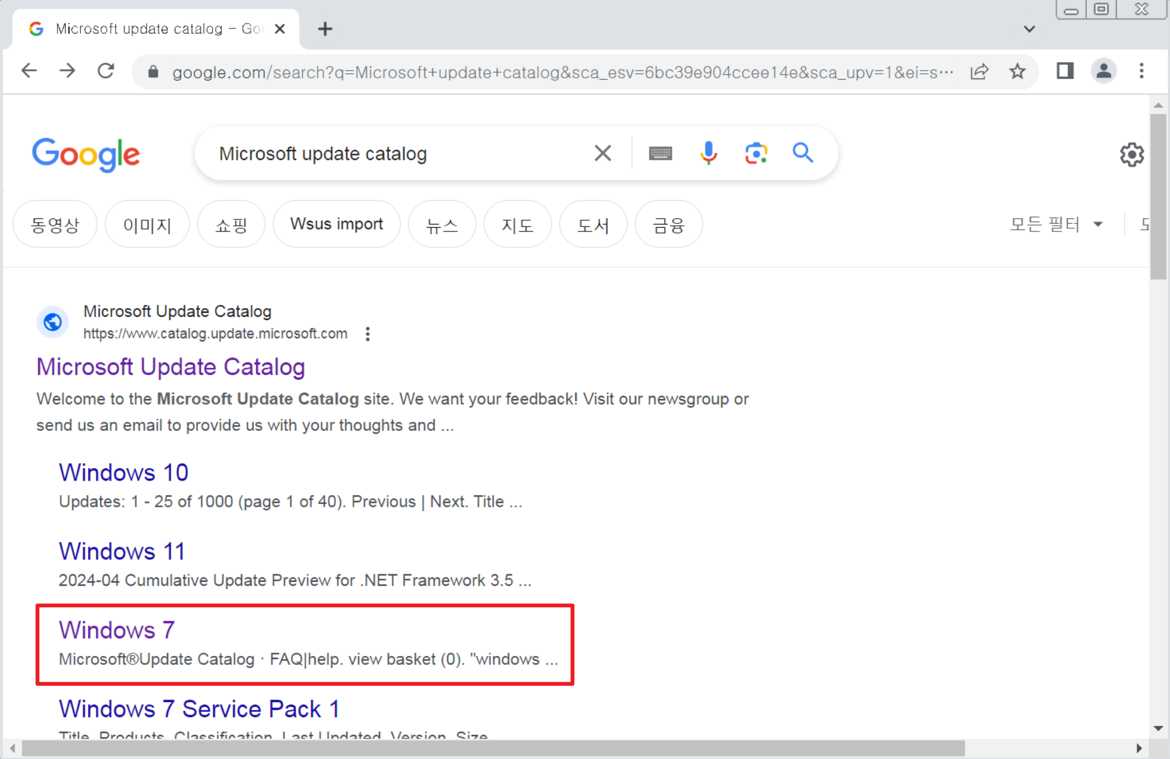Click the scroll-right arrow
This screenshot has height=759, width=1170.
[x=1139, y=749]
